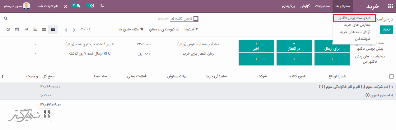Click the debug tools wrench icon
Screen dimensions: 396x130
65,6
